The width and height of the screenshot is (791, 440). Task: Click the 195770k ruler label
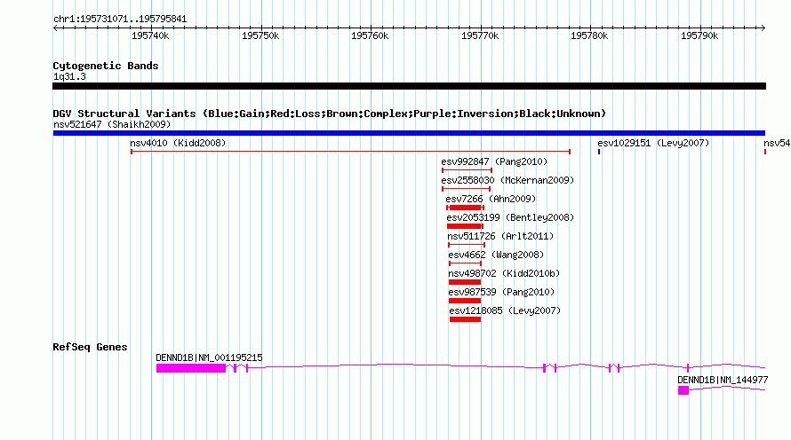point(480,36)
